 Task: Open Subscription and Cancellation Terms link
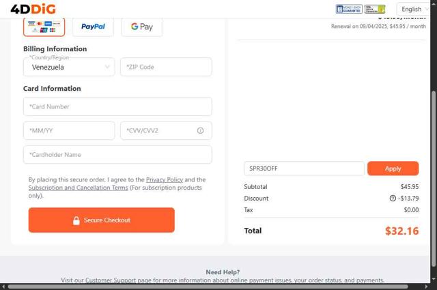point(78,188)
